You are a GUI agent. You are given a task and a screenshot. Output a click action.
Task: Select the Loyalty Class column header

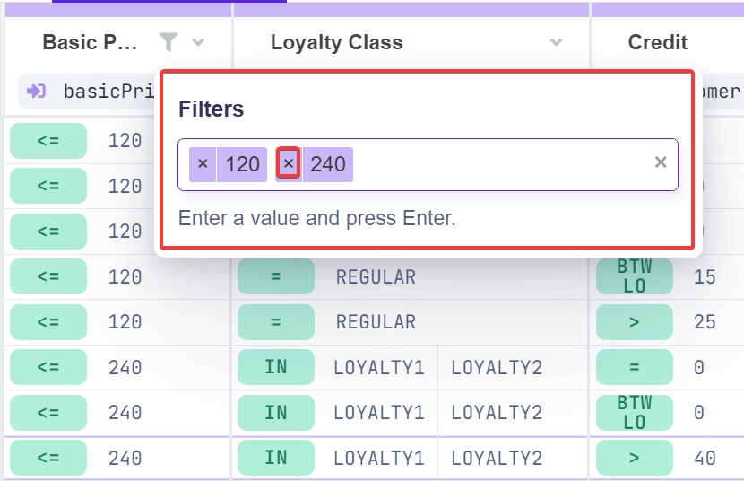(x=337, y=42)
